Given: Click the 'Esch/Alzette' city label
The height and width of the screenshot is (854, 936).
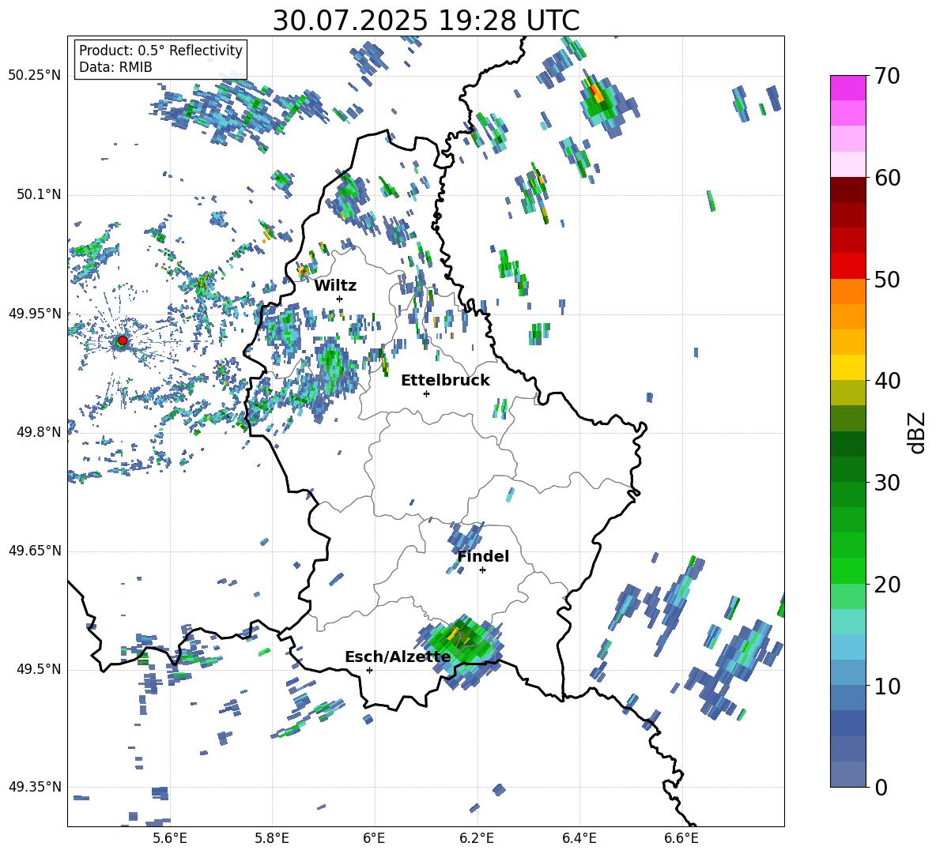Looking at the screenshot, I should click(398, 657).
